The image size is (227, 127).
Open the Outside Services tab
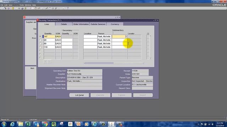(x=98, y=24)
